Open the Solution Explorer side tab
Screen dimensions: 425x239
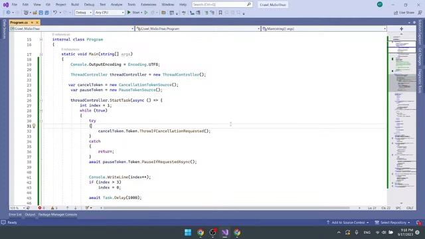tap(420, 33)
